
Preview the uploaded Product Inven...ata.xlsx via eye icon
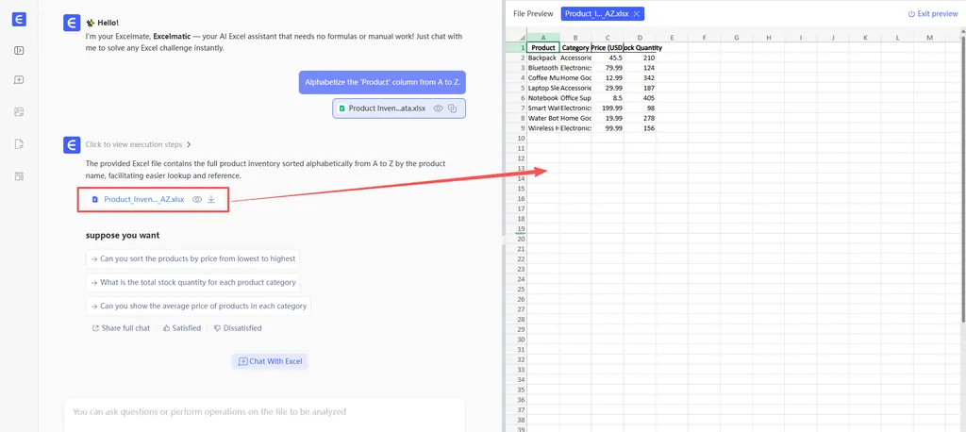[439, 108]
